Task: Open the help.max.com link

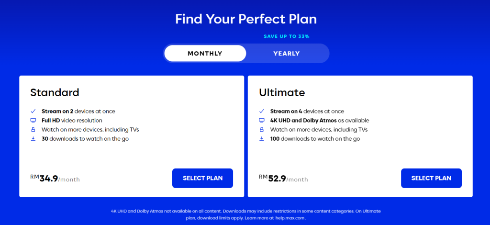Action: pyautogui.click(x=290, y=218)
